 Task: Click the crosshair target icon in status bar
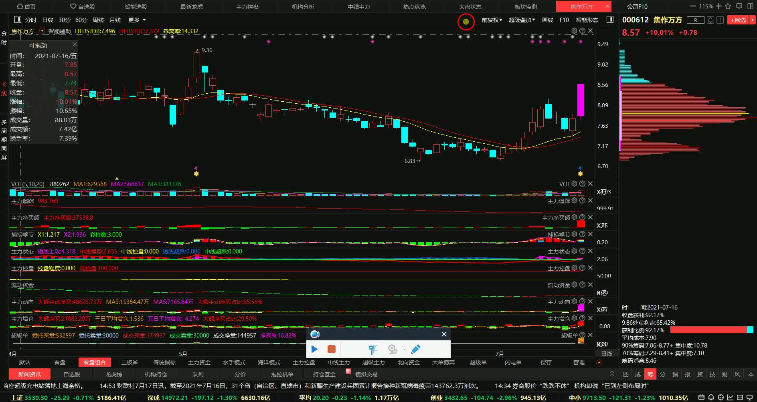coord(721,398)
